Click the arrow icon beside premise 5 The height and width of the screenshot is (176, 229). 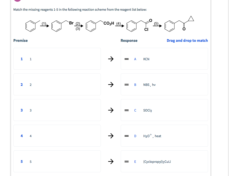click(111, 161)
